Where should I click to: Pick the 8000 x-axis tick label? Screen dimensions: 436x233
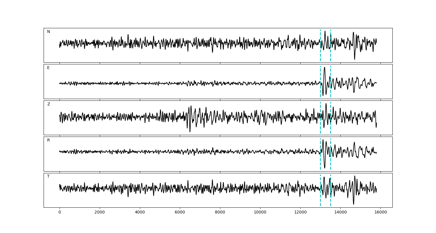click(220, 212)
